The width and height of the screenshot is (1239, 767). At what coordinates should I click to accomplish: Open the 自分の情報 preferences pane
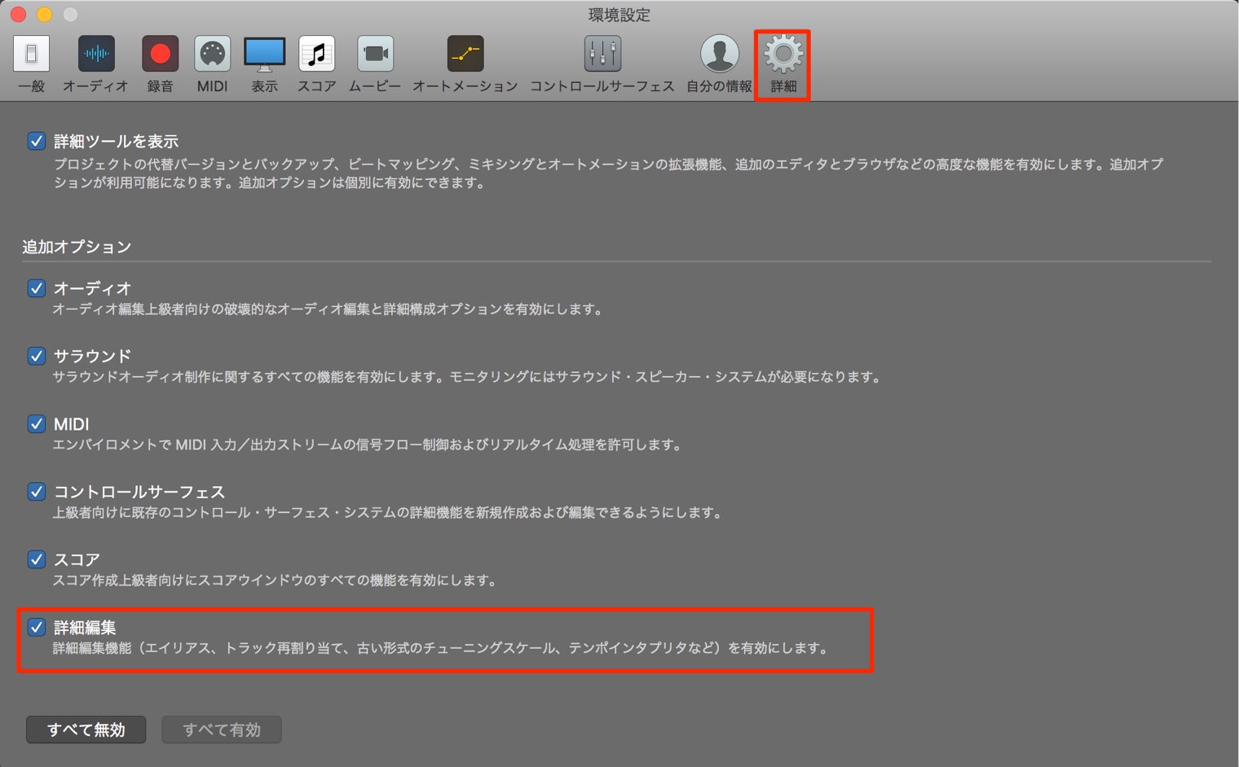point(719,64)
